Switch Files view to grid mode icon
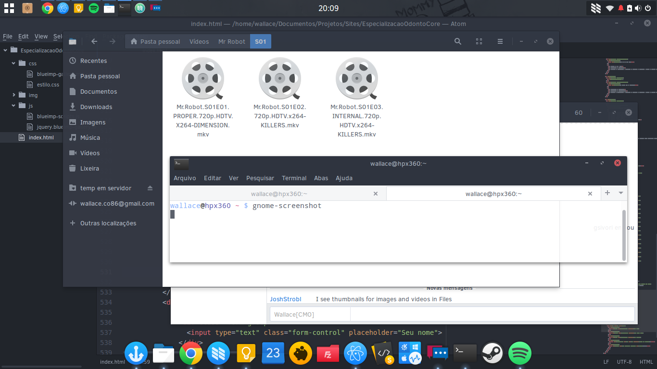 pos(479,41)
